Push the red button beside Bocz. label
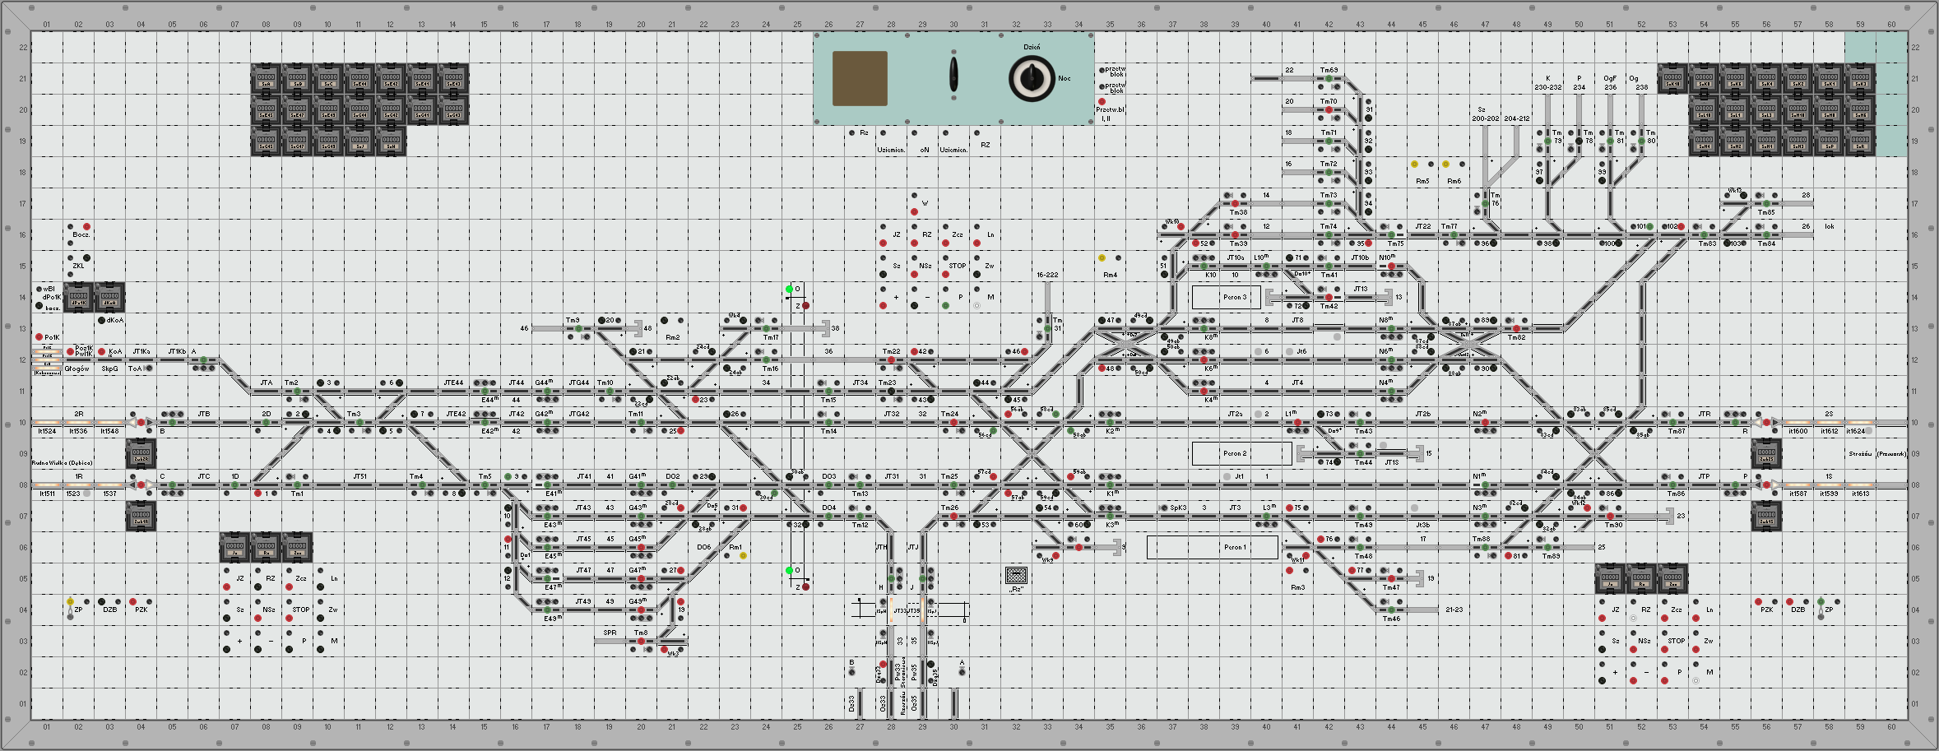 pos(86,226)
